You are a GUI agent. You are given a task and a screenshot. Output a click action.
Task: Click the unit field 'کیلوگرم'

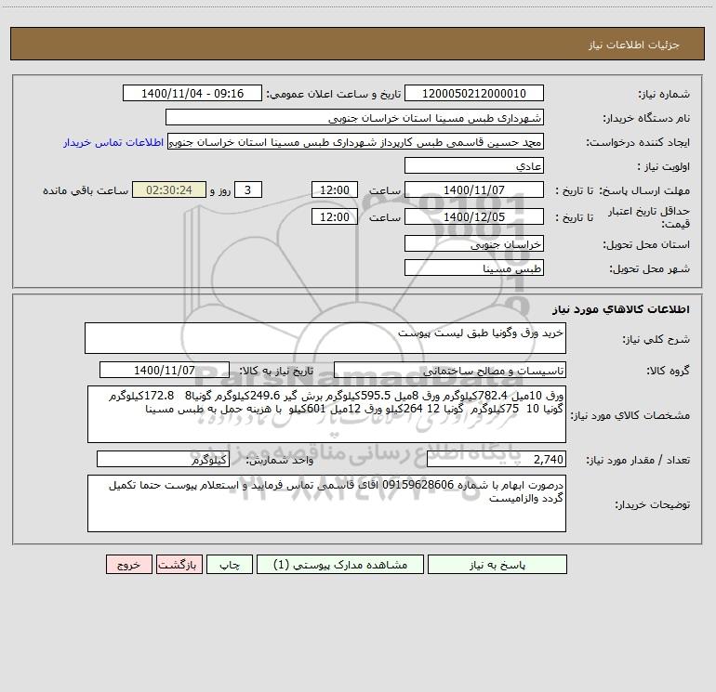163,459
